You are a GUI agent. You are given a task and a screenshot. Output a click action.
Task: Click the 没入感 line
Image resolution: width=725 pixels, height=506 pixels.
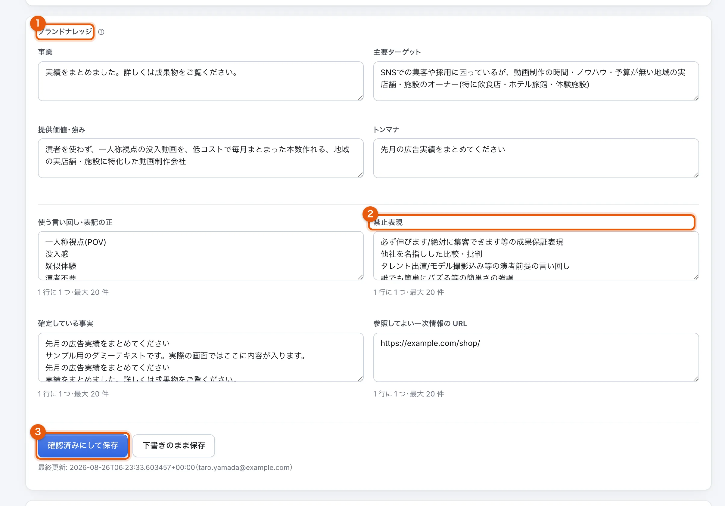57,254
